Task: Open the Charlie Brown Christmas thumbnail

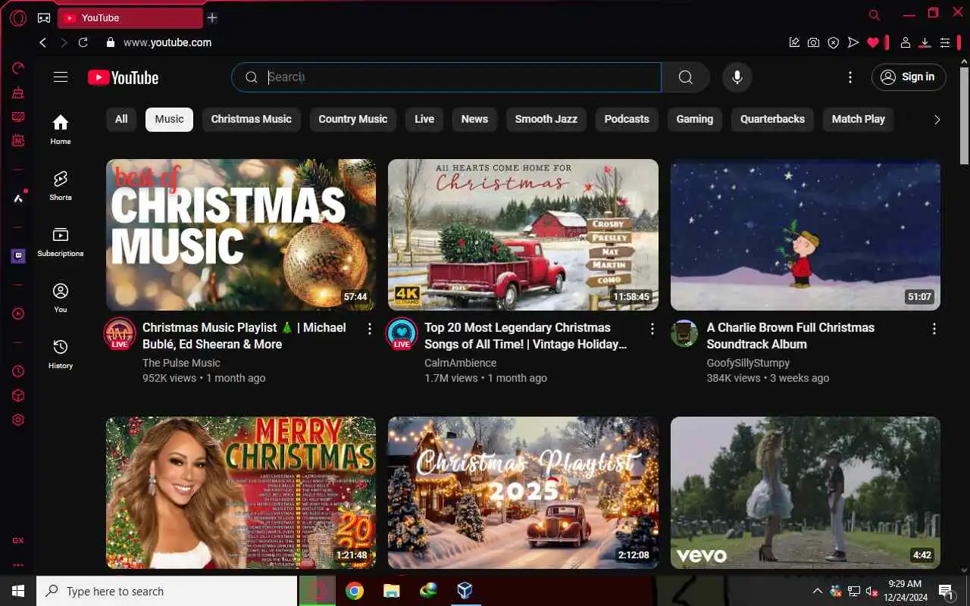Action: click(806, 235)
